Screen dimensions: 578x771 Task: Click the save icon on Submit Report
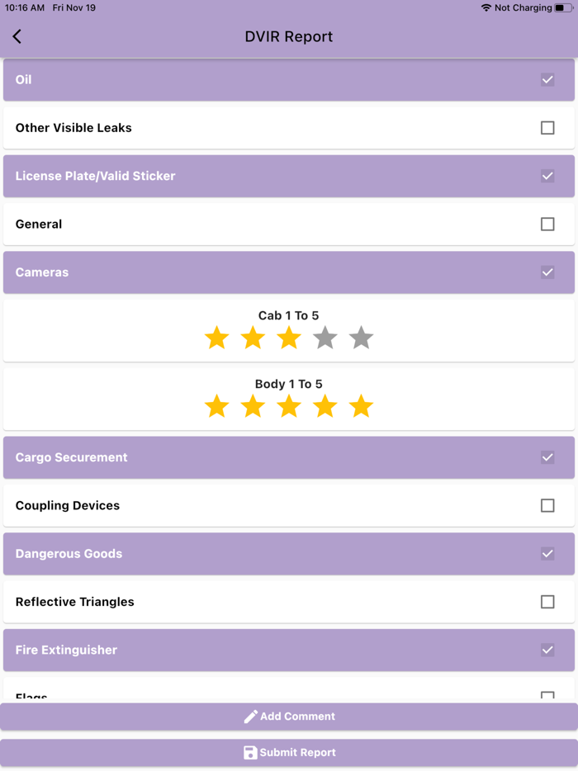(250, 752)
